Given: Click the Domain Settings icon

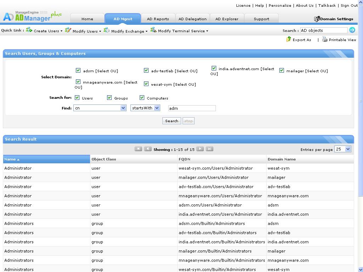Looking at the screenshot, I should pos(317,19).
